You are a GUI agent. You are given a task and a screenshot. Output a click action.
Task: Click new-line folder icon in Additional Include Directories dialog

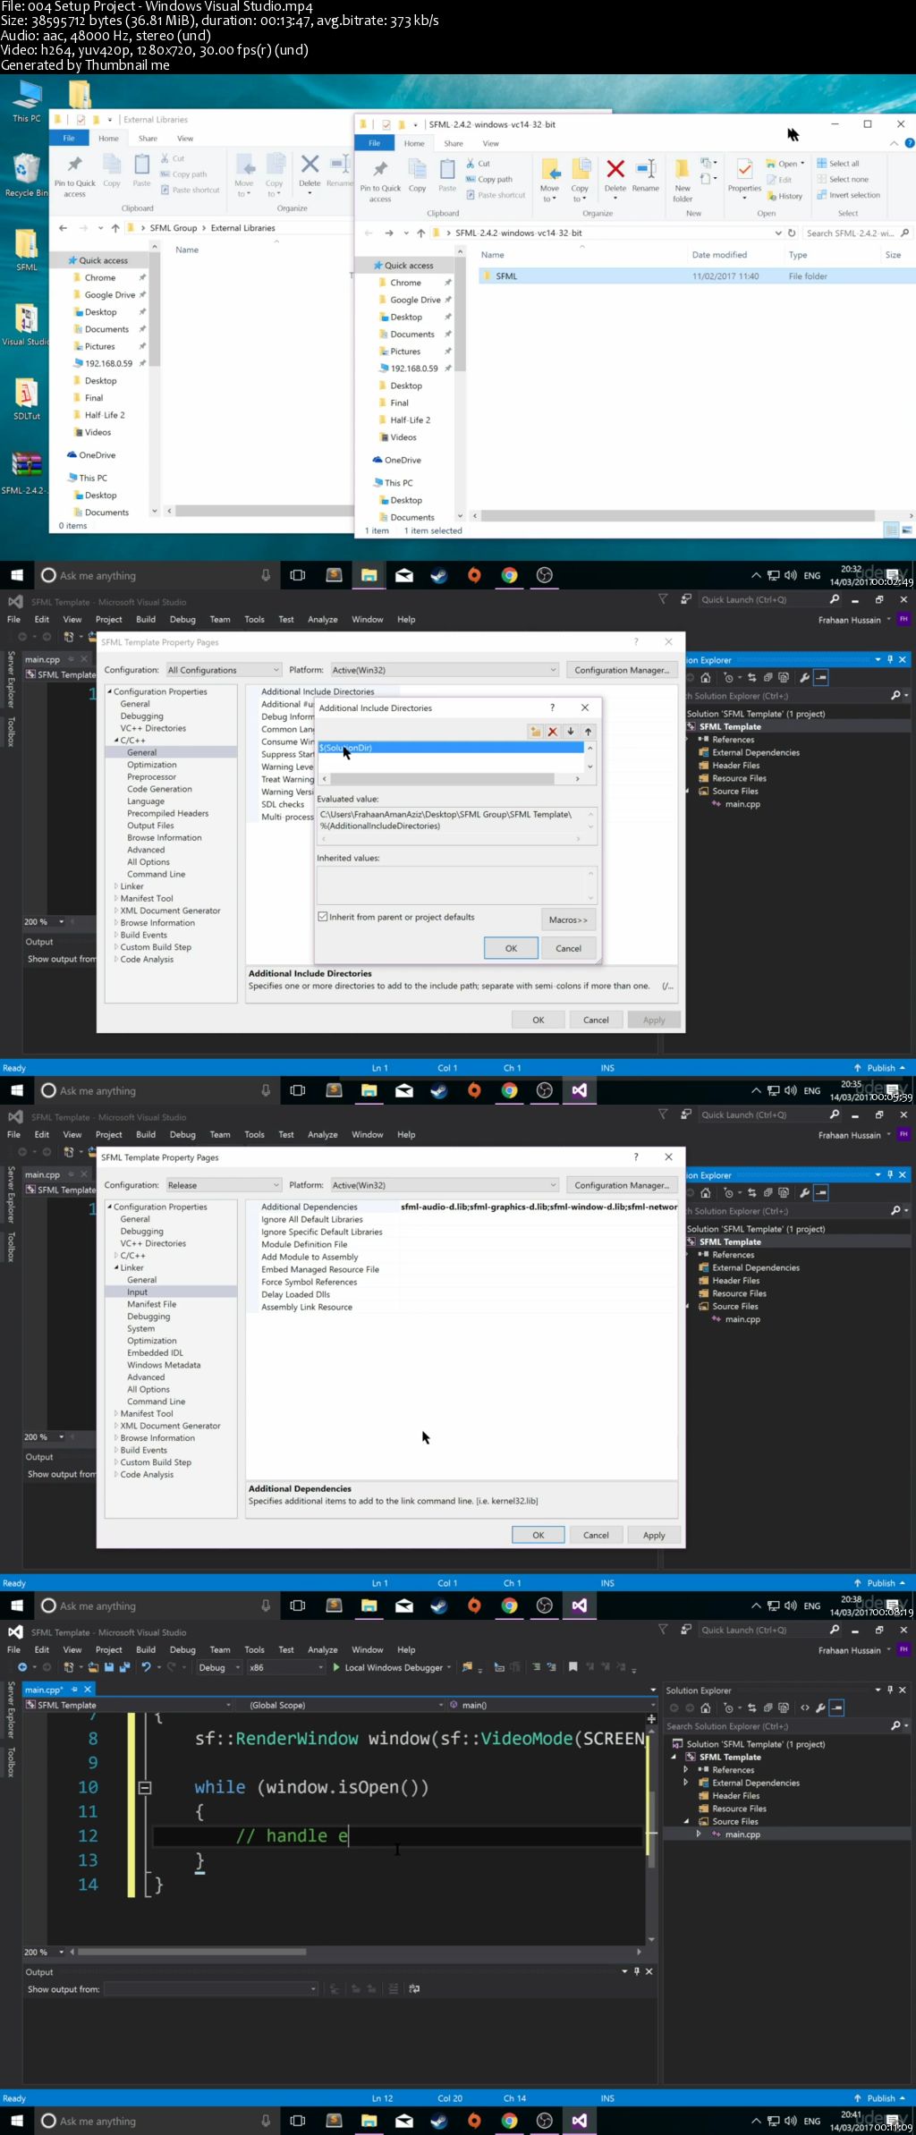(535, 732)
